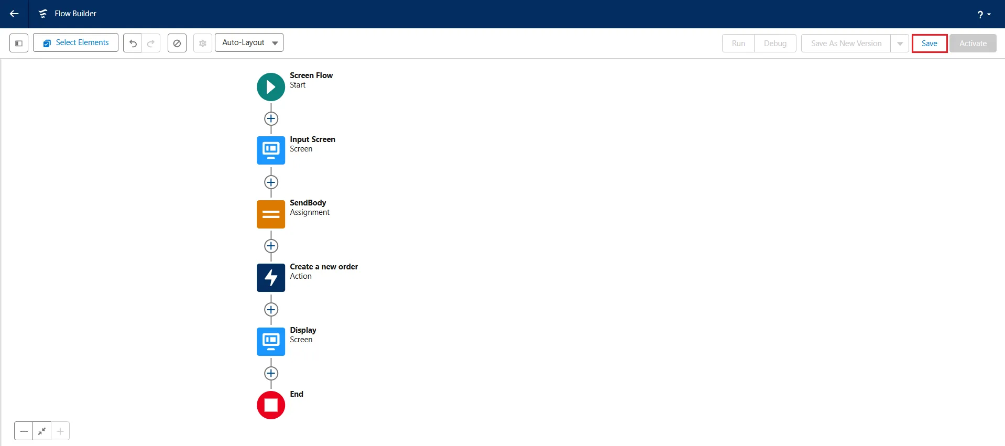Click Select Elements button
This screenshot has width=1005, height=446.
point(76,43)
